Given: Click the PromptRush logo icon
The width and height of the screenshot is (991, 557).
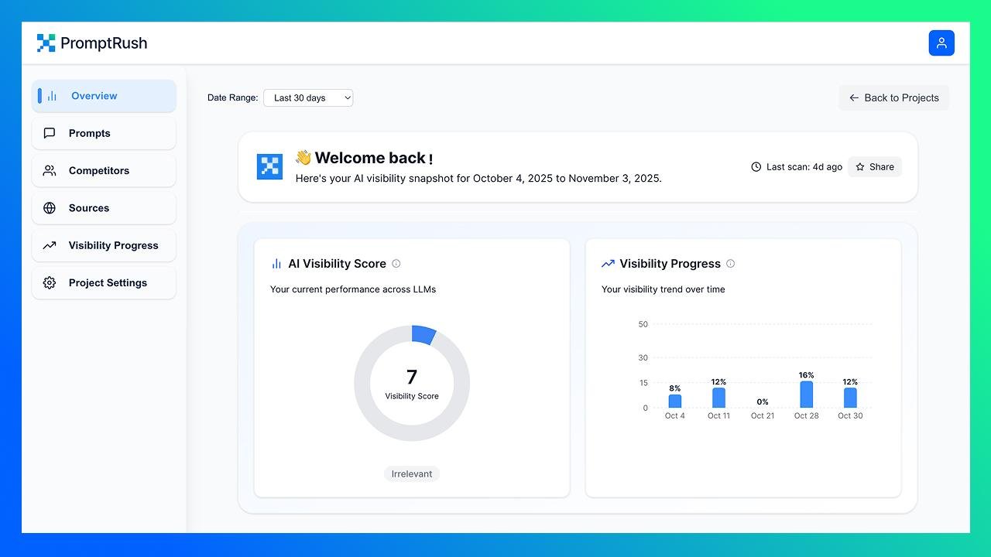Looking at the screenshot, I should (x=46, y=43).
